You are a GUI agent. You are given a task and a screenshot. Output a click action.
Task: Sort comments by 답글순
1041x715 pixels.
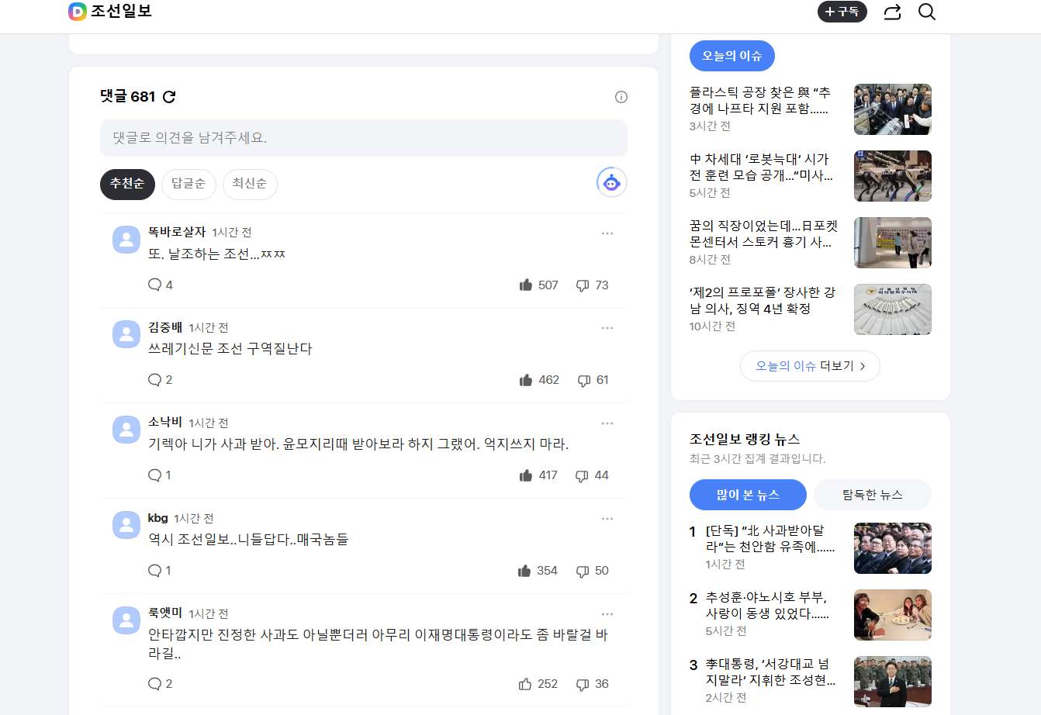[188, 184]
